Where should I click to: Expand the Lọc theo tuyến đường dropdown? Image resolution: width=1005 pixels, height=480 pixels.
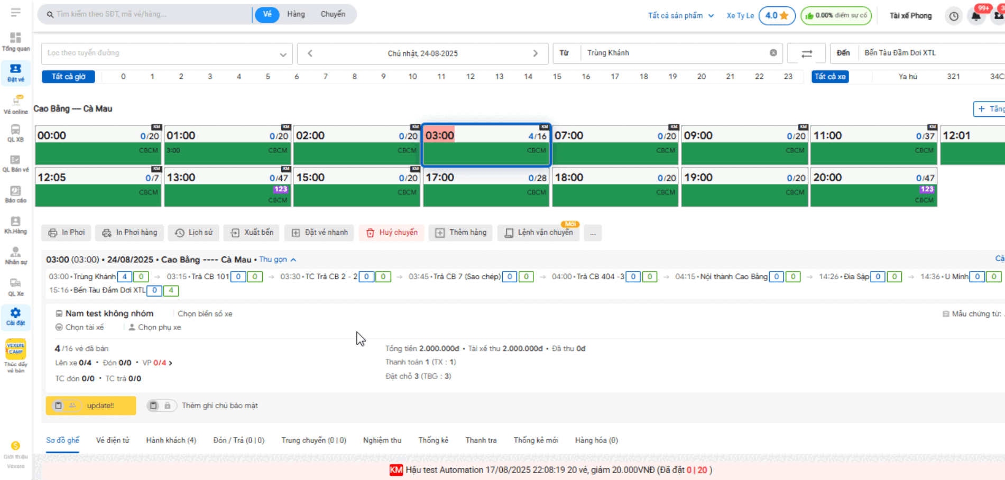point(283,54)
